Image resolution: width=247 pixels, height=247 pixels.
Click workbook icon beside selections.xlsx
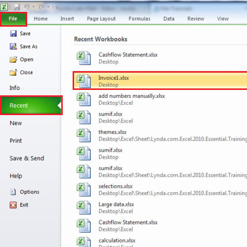coord(83,190)
